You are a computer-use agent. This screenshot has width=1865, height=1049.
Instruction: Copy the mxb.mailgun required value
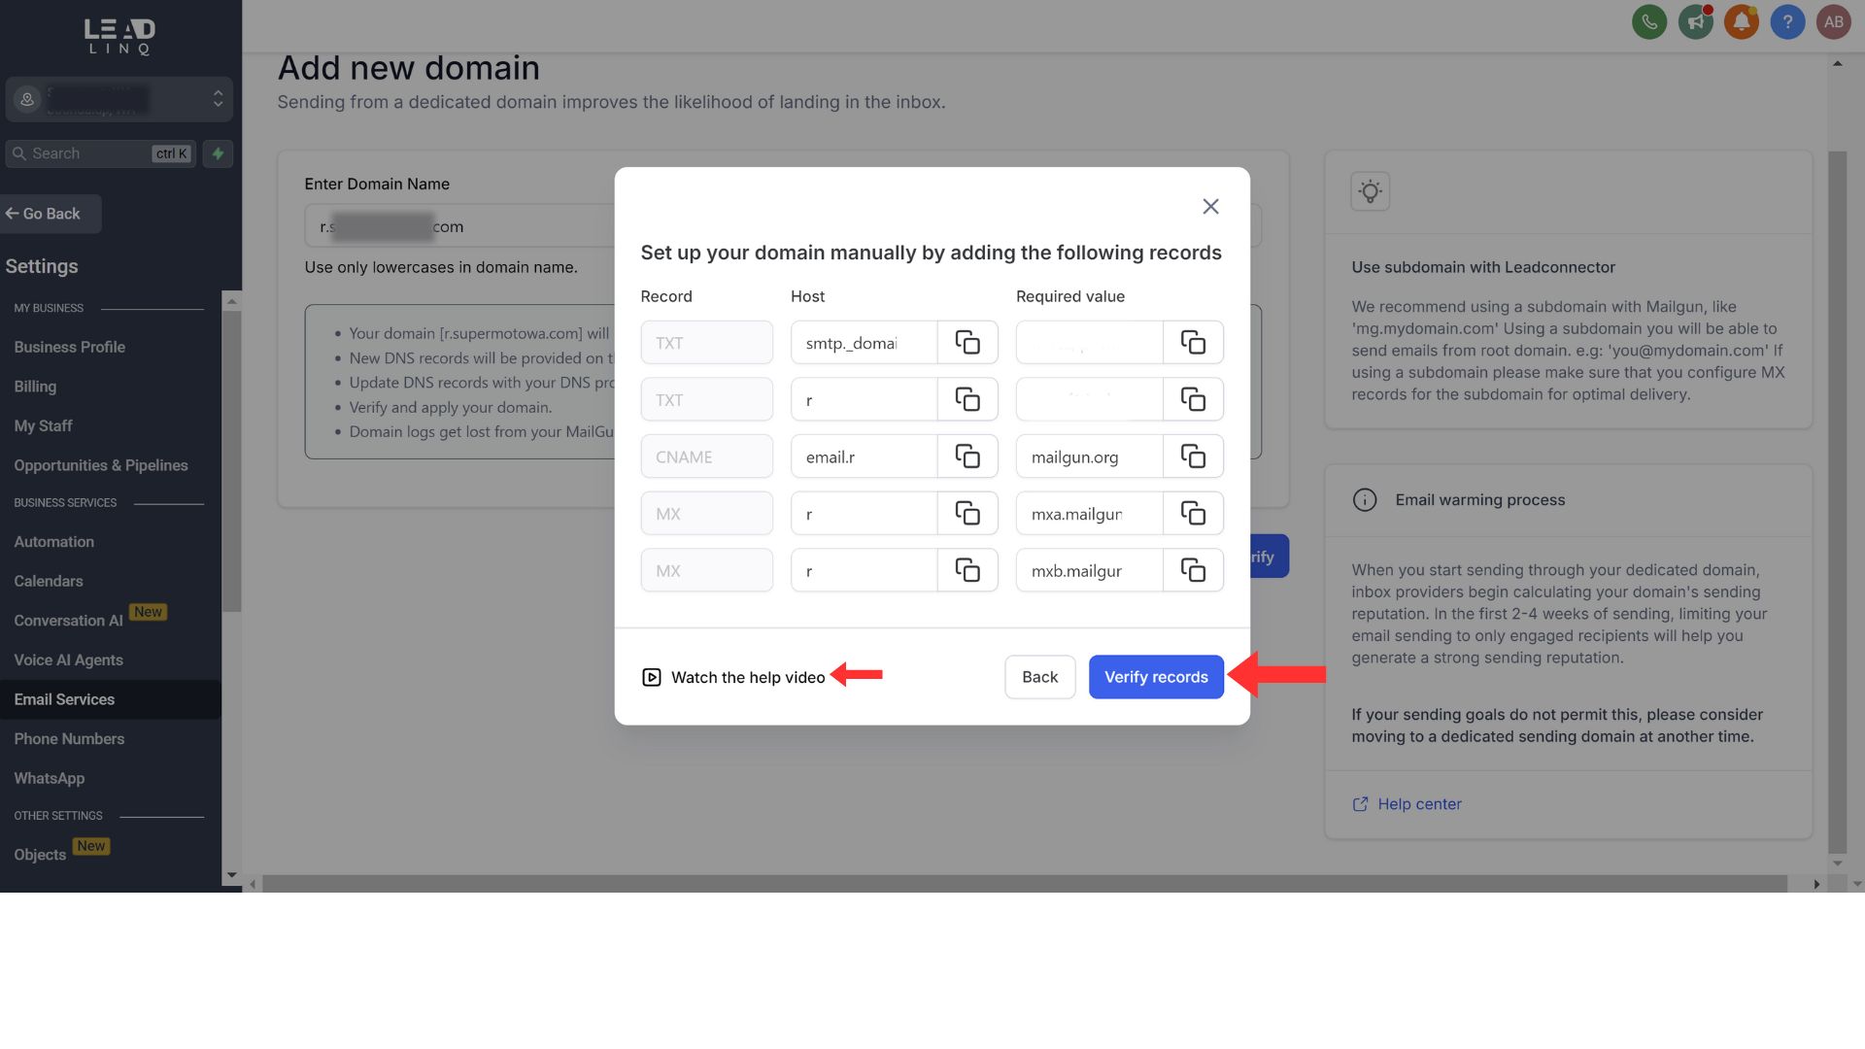1192,570
